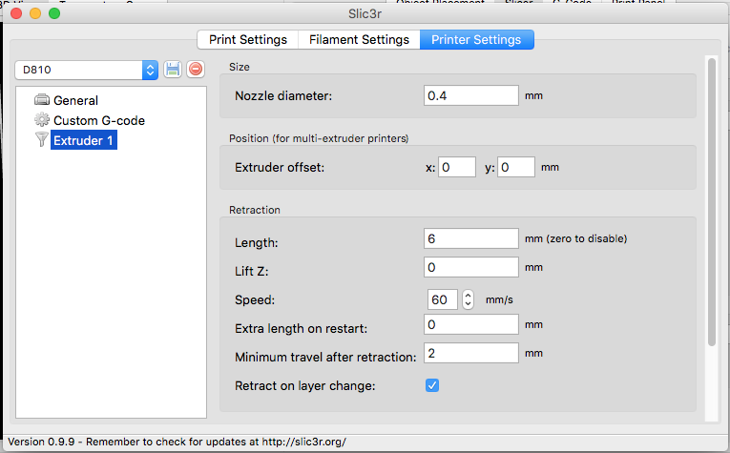
Task: Click the vertical scrollbar of settings panel
Action: (x=711, y=200)
